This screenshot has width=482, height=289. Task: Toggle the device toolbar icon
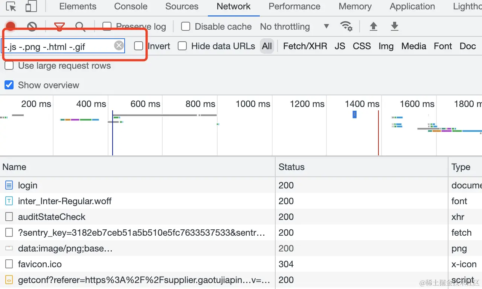pyautogui.click(x=31, y=7)
